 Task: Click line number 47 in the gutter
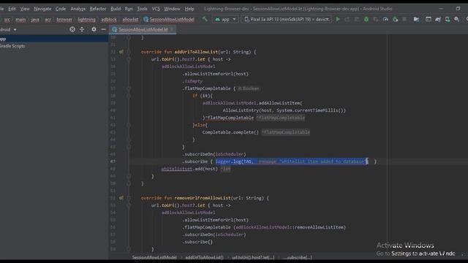point(113,161)
